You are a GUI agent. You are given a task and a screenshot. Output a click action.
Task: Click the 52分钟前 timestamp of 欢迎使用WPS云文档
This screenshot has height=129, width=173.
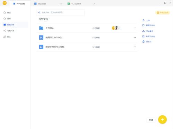96,47
